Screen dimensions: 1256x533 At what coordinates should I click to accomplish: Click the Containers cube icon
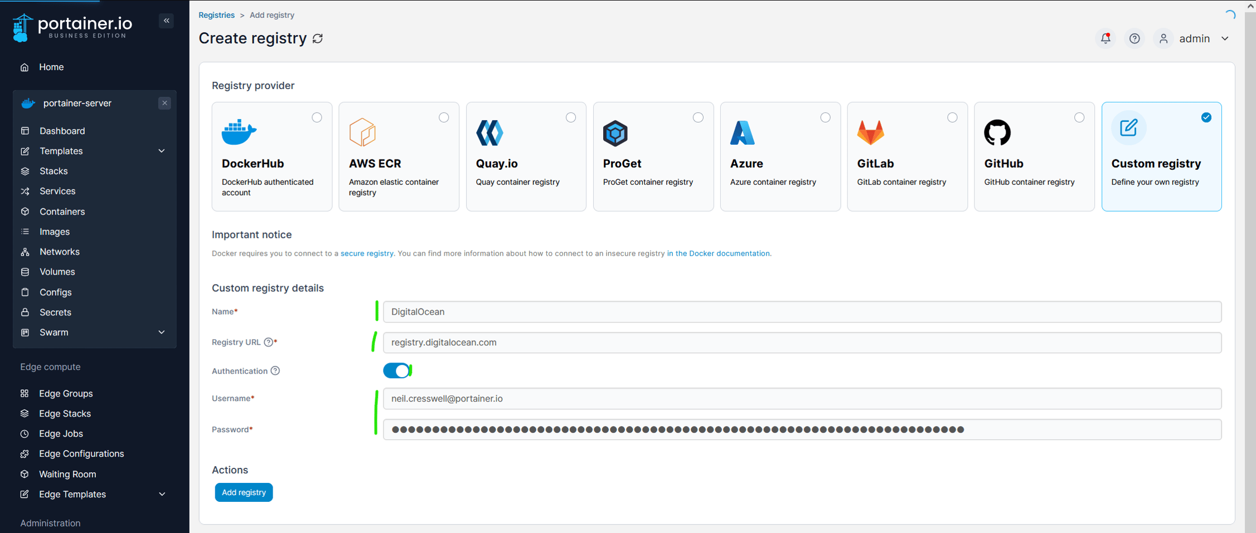click(25, 212)
